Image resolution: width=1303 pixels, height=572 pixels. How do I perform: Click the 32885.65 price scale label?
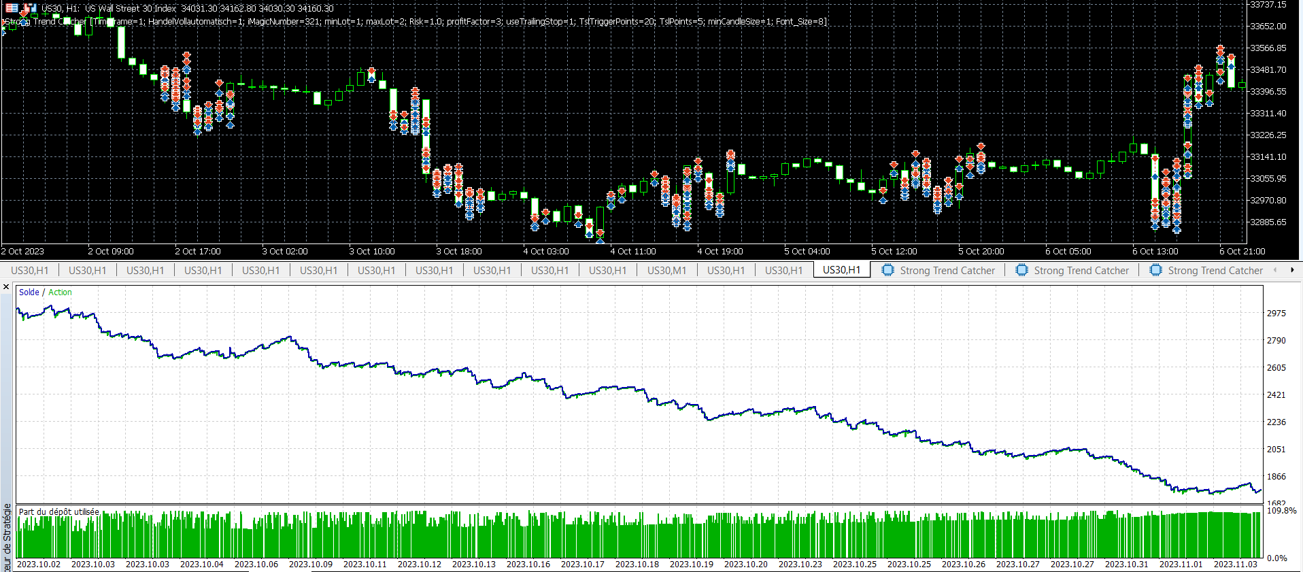click(x=1268, y=222)
